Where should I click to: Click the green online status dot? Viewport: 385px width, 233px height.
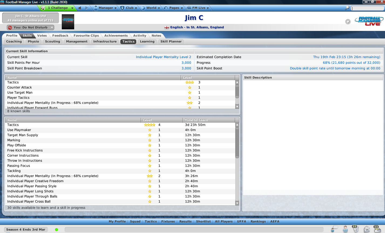[x=56, y=230]
